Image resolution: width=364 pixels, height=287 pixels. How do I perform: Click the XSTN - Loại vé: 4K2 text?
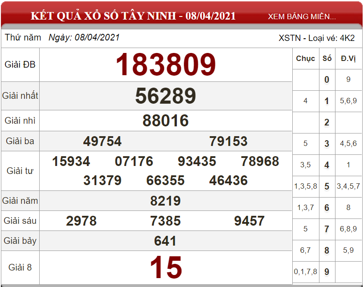click(x=316, y=38)
